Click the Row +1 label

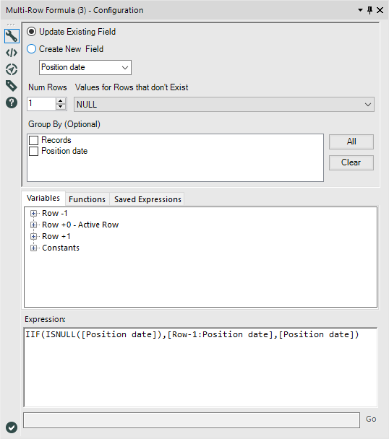[56, 237]
